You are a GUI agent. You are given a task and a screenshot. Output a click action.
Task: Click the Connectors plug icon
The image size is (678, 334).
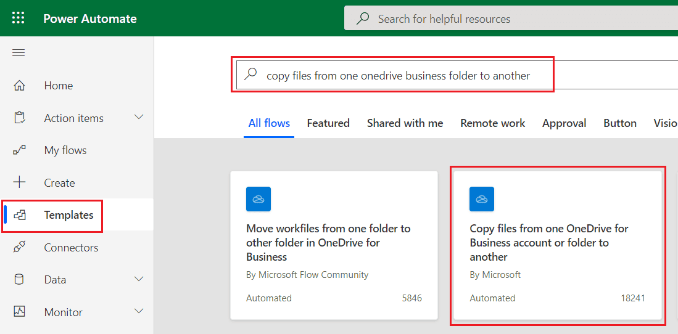pyautogui.click(x=20, y=247)
